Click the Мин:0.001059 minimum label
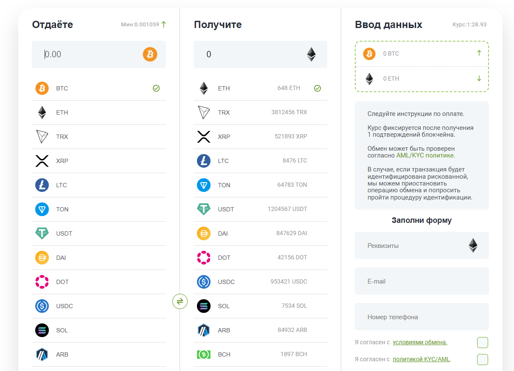This screenshot has width=514, height=371. tap(140, 25)
